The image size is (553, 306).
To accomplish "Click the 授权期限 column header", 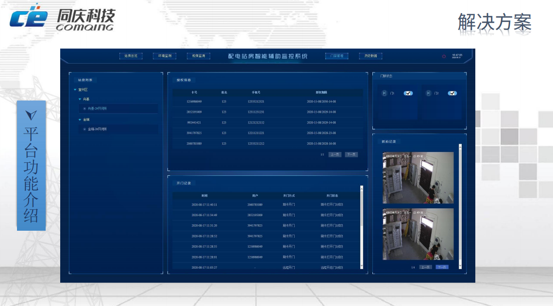I will point(321,92).
